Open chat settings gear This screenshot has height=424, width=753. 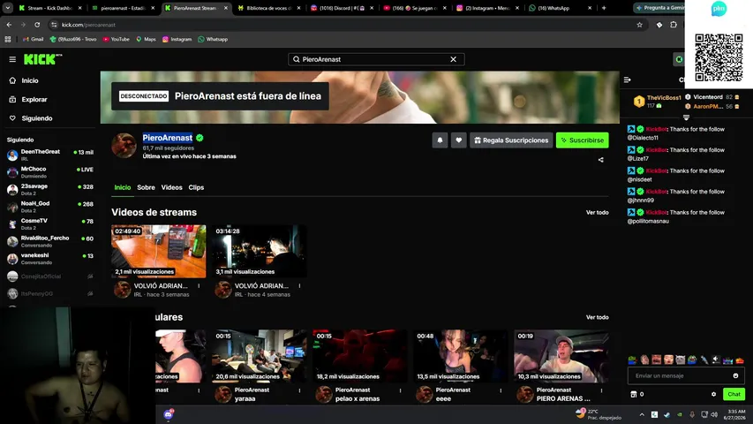(x=713, y=394)
